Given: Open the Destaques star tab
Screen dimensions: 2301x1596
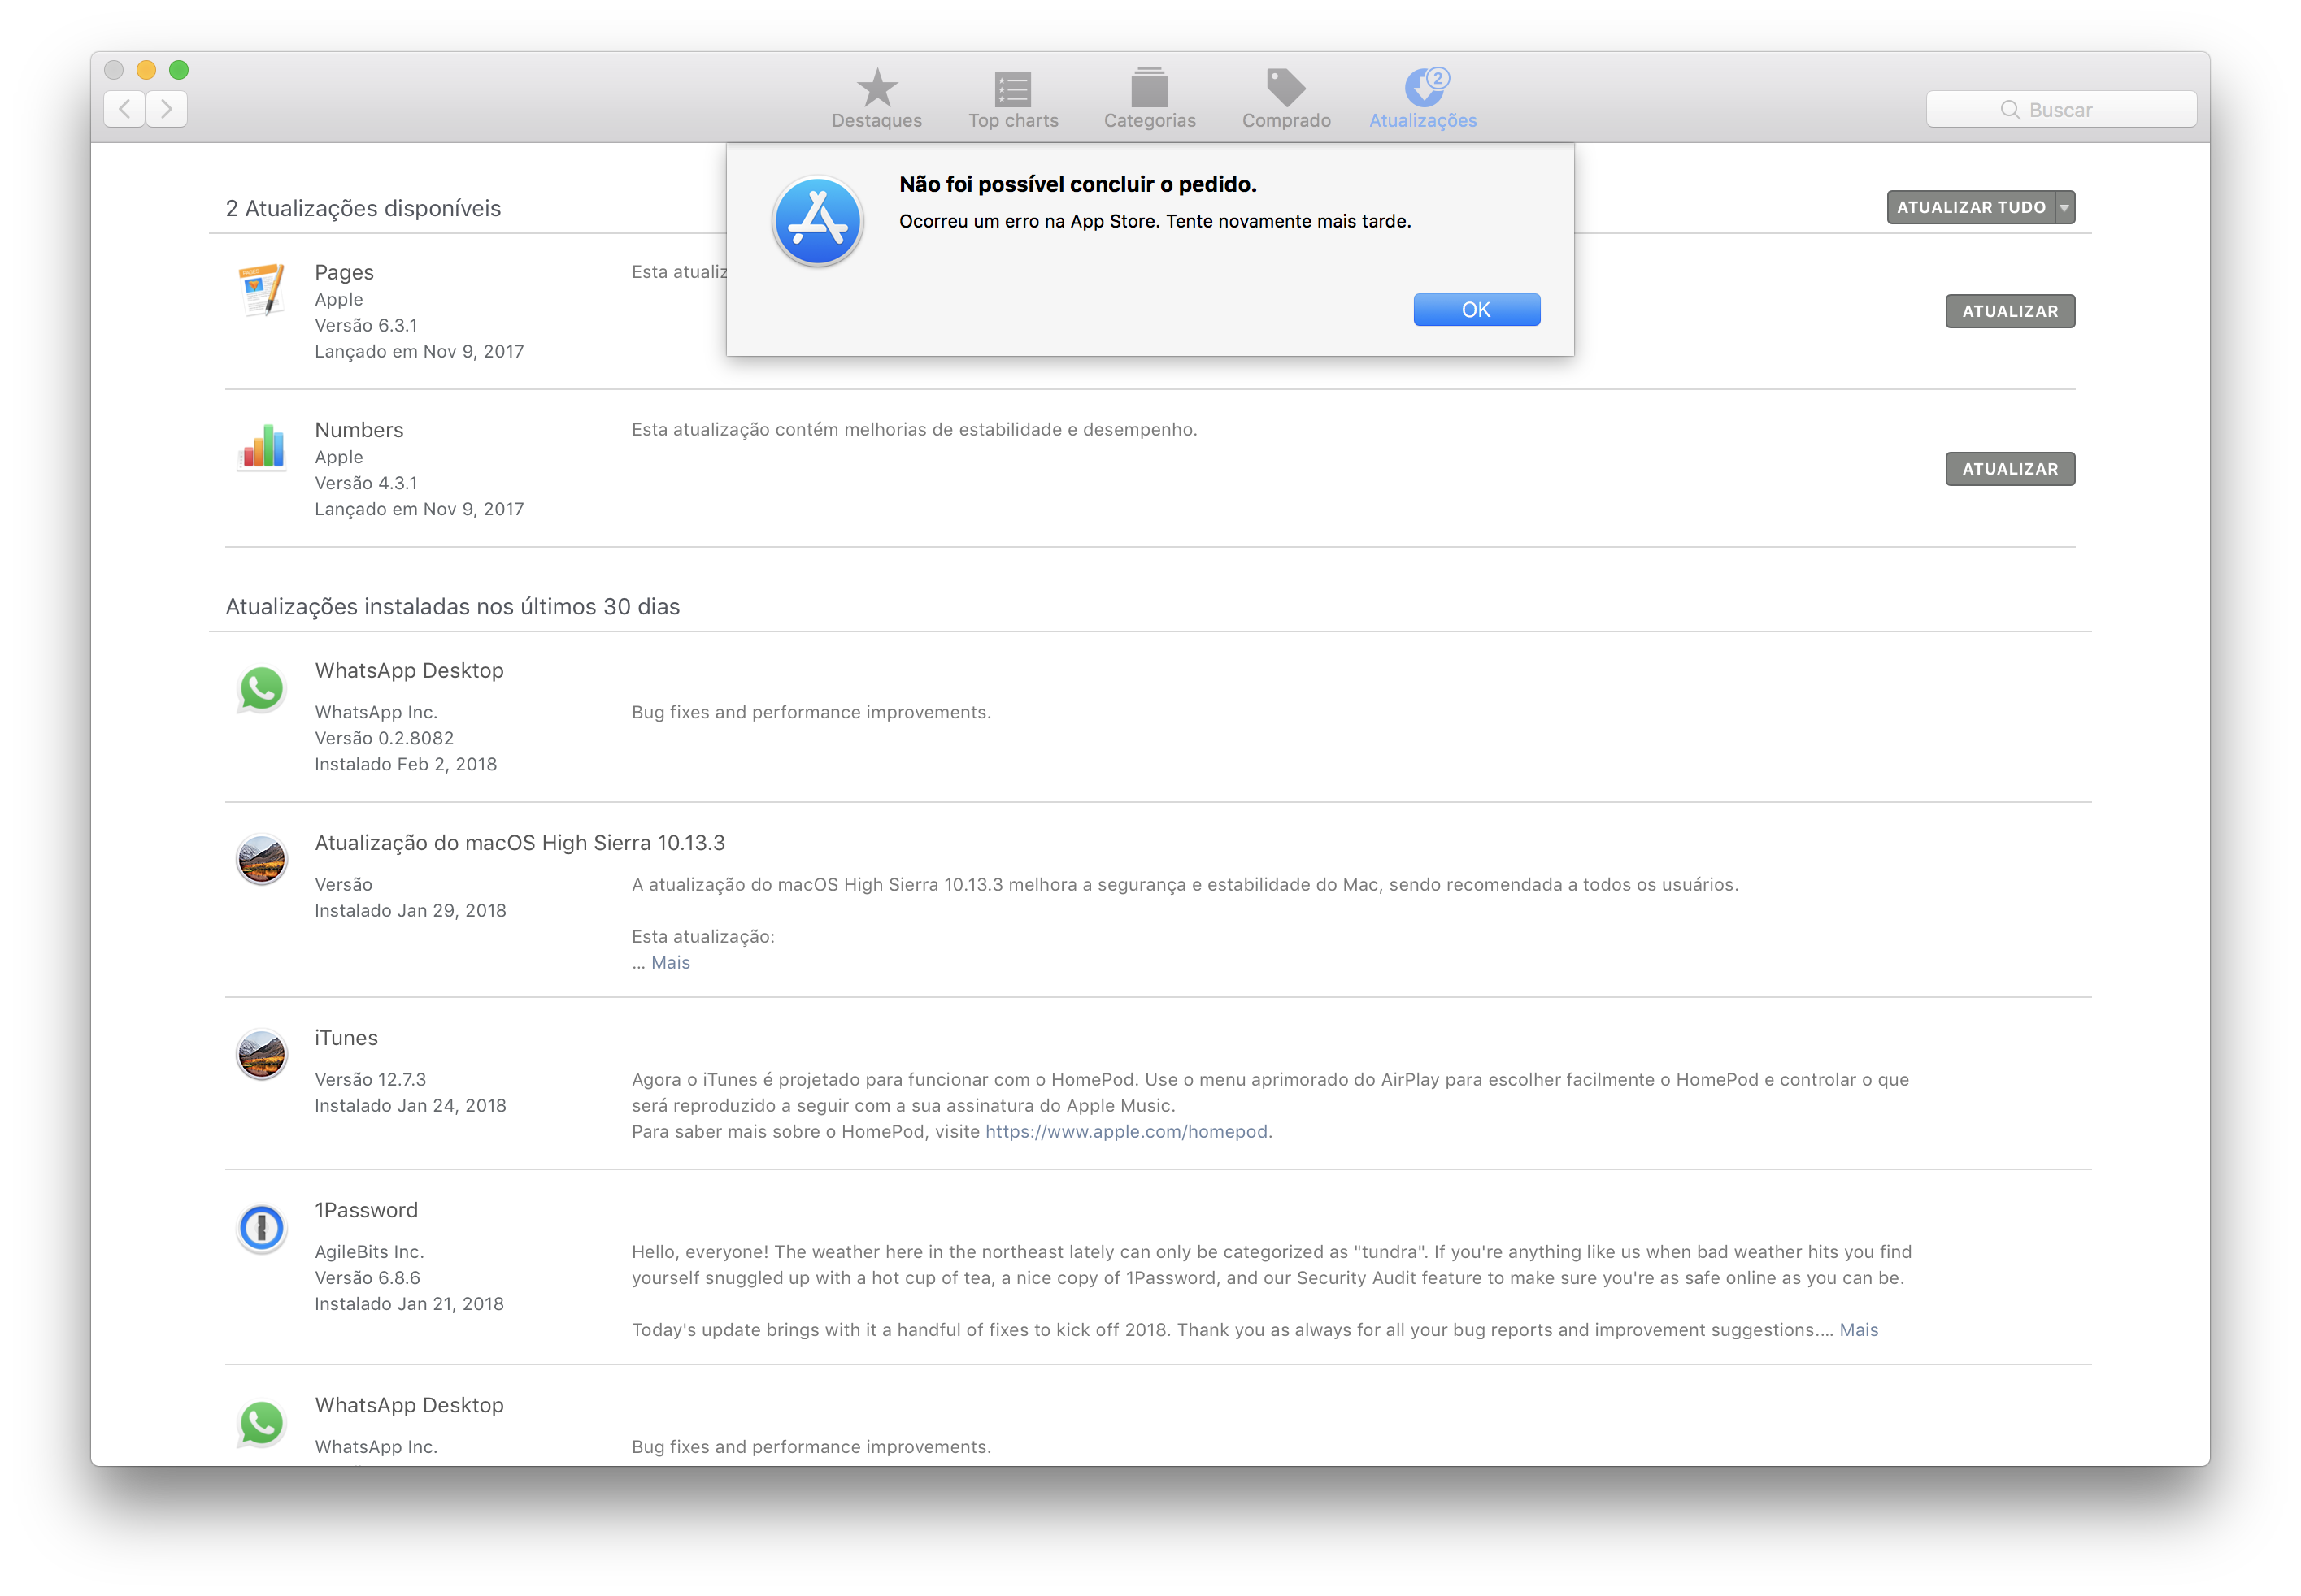Looking at the screenshot, I should point(876,90).
